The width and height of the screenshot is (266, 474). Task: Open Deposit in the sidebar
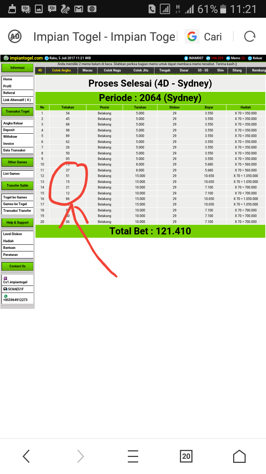[9, 130]
